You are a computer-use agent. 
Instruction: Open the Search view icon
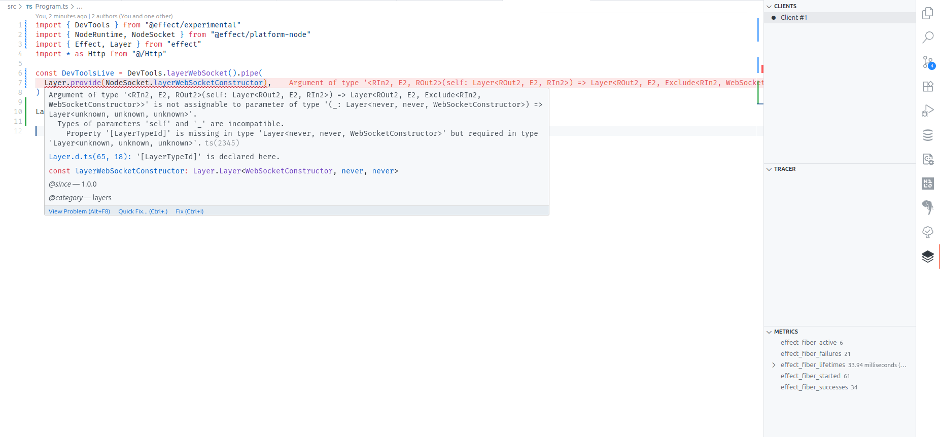[928, 37]
